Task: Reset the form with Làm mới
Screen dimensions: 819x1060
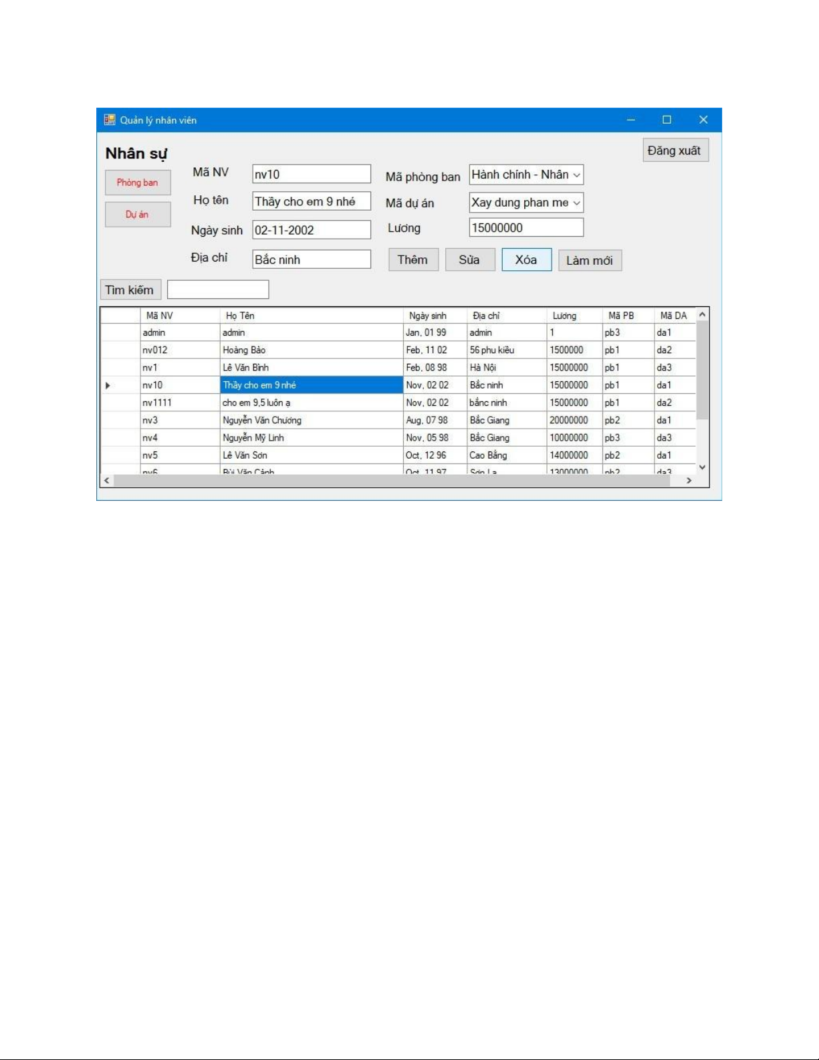Action: (x=590, y=261)
